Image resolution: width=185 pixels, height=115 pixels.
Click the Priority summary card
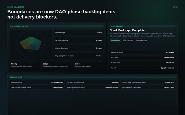(x=25, y=65)
